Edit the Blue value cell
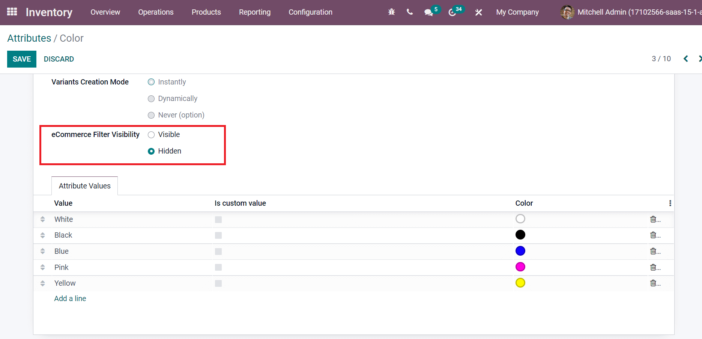 [x=132, y=251]
